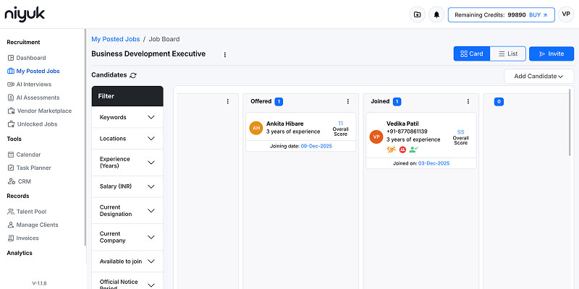Open Offered column three-dot menu

click(x=347, y=102)
